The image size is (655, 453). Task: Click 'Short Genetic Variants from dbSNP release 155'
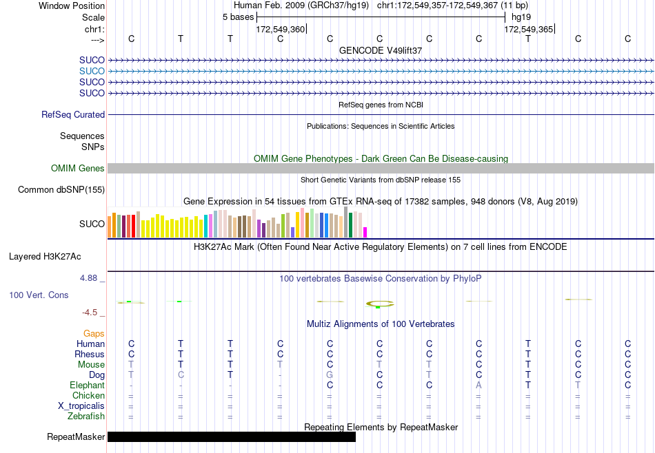tap(381, 180)
